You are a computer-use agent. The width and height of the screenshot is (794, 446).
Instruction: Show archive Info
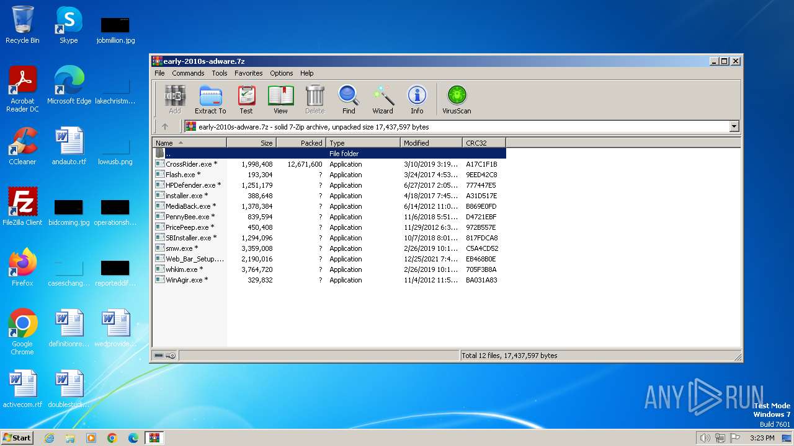[x=417, y=100]
